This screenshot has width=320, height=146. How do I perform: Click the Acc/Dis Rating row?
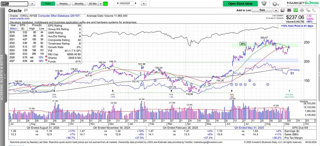point(65,36)
